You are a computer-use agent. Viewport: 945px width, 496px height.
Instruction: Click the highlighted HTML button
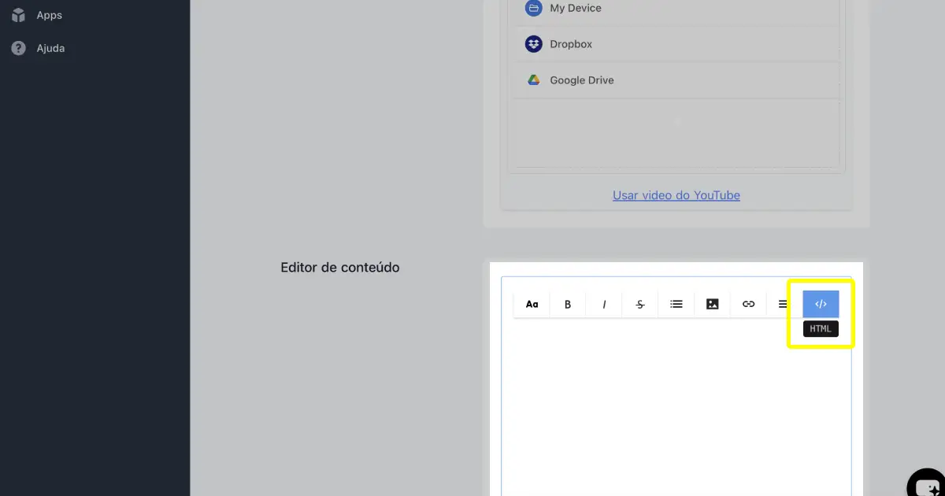click(821, 303)
